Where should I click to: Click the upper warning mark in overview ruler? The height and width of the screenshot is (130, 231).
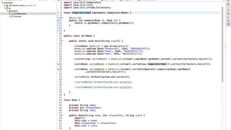click(225, 44)
